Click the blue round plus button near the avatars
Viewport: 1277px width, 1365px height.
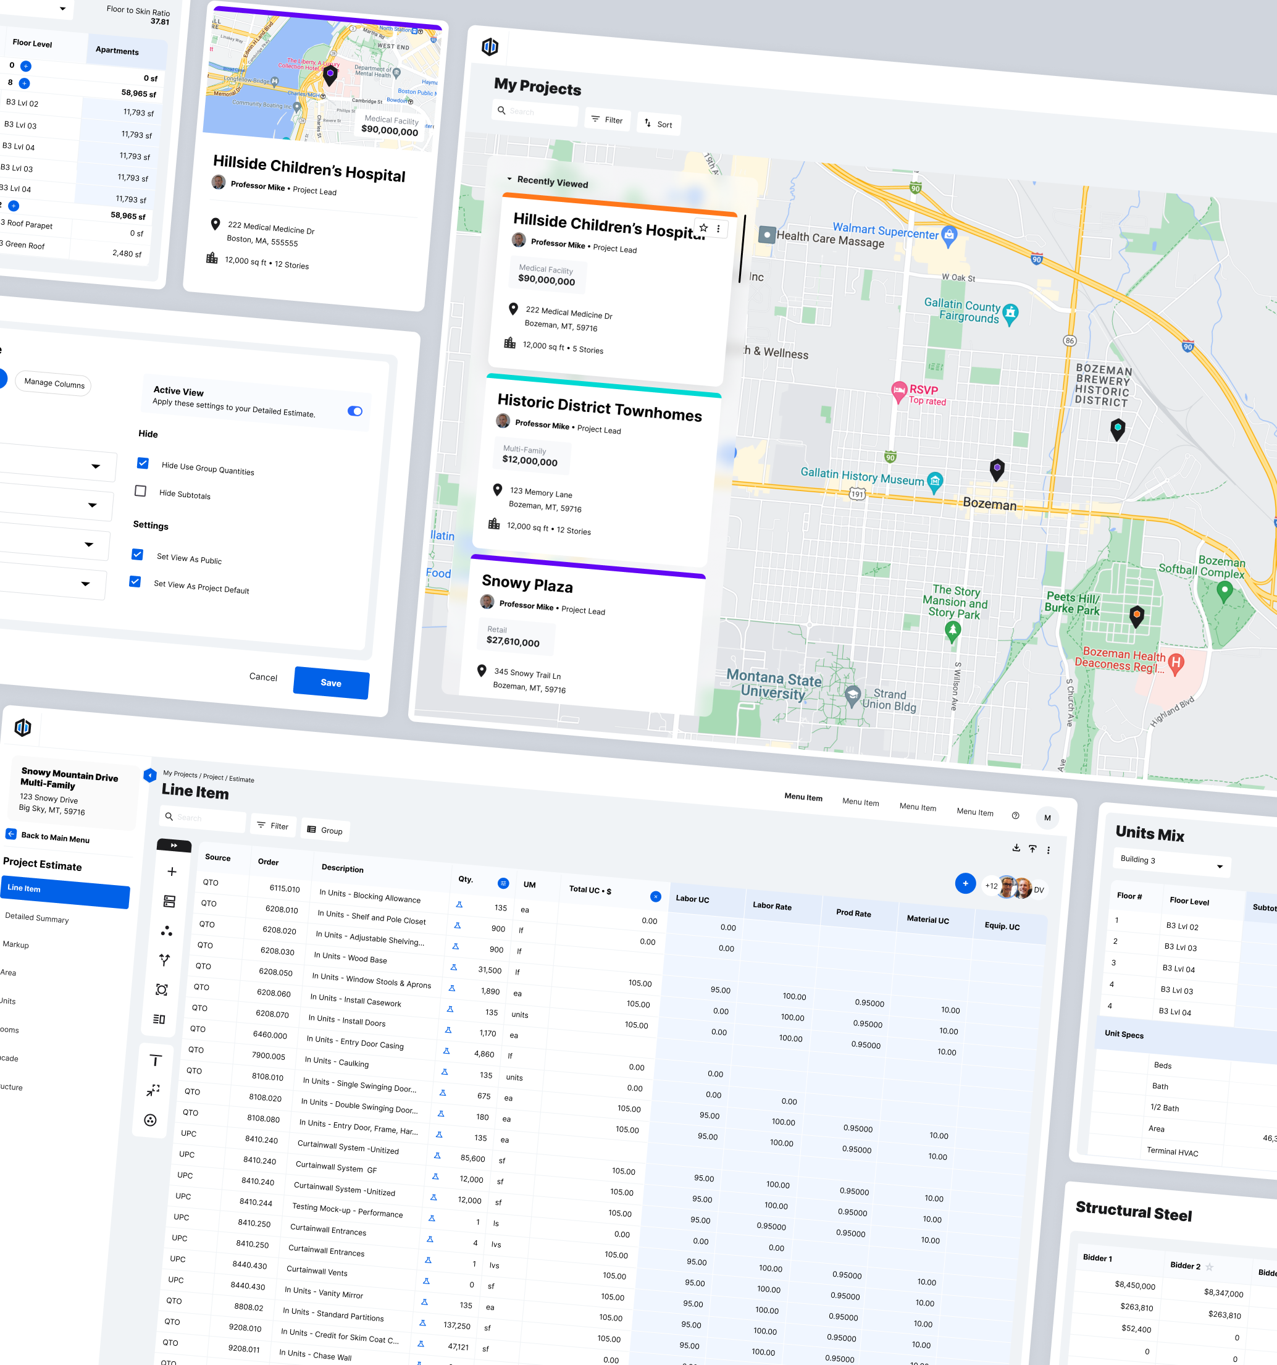tap(965, 883)
